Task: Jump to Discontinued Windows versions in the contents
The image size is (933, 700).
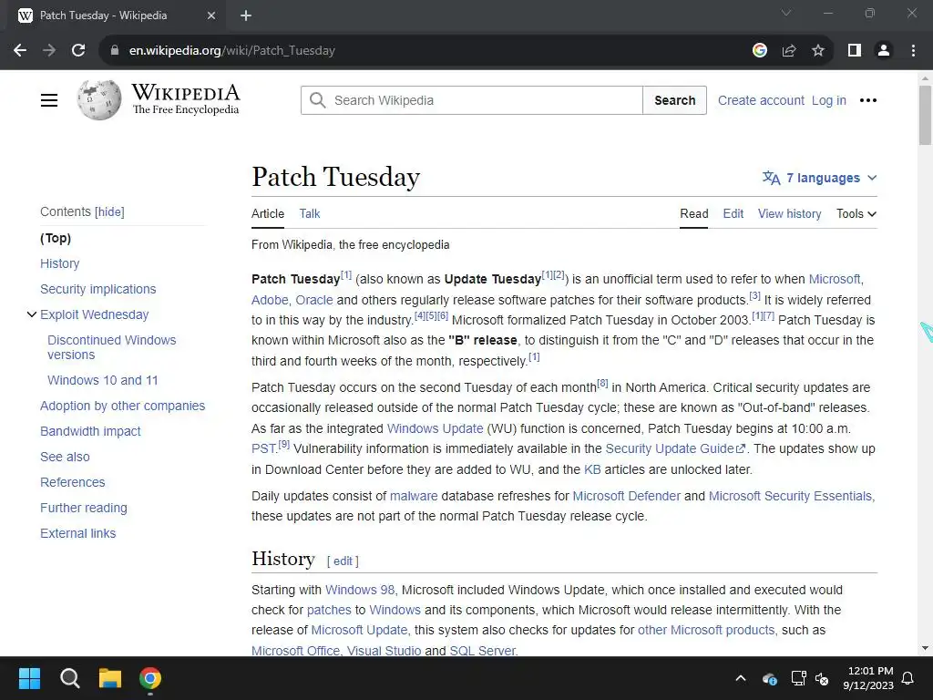Action: (x=112, y=347)
